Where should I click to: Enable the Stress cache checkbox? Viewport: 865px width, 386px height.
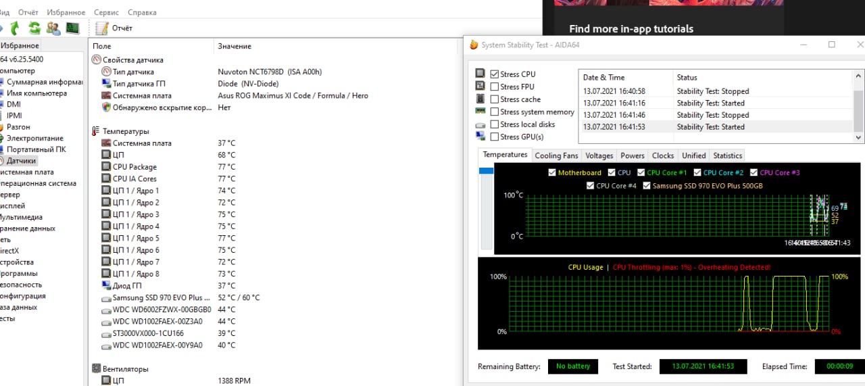(495, 99)
